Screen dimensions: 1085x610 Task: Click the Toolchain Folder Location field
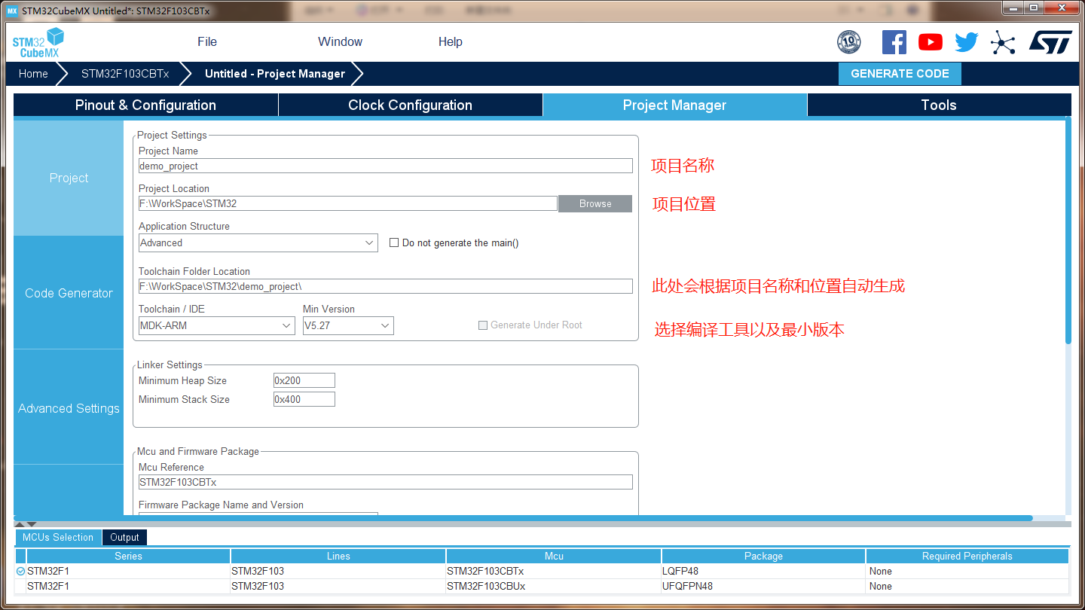pos(386,286)
